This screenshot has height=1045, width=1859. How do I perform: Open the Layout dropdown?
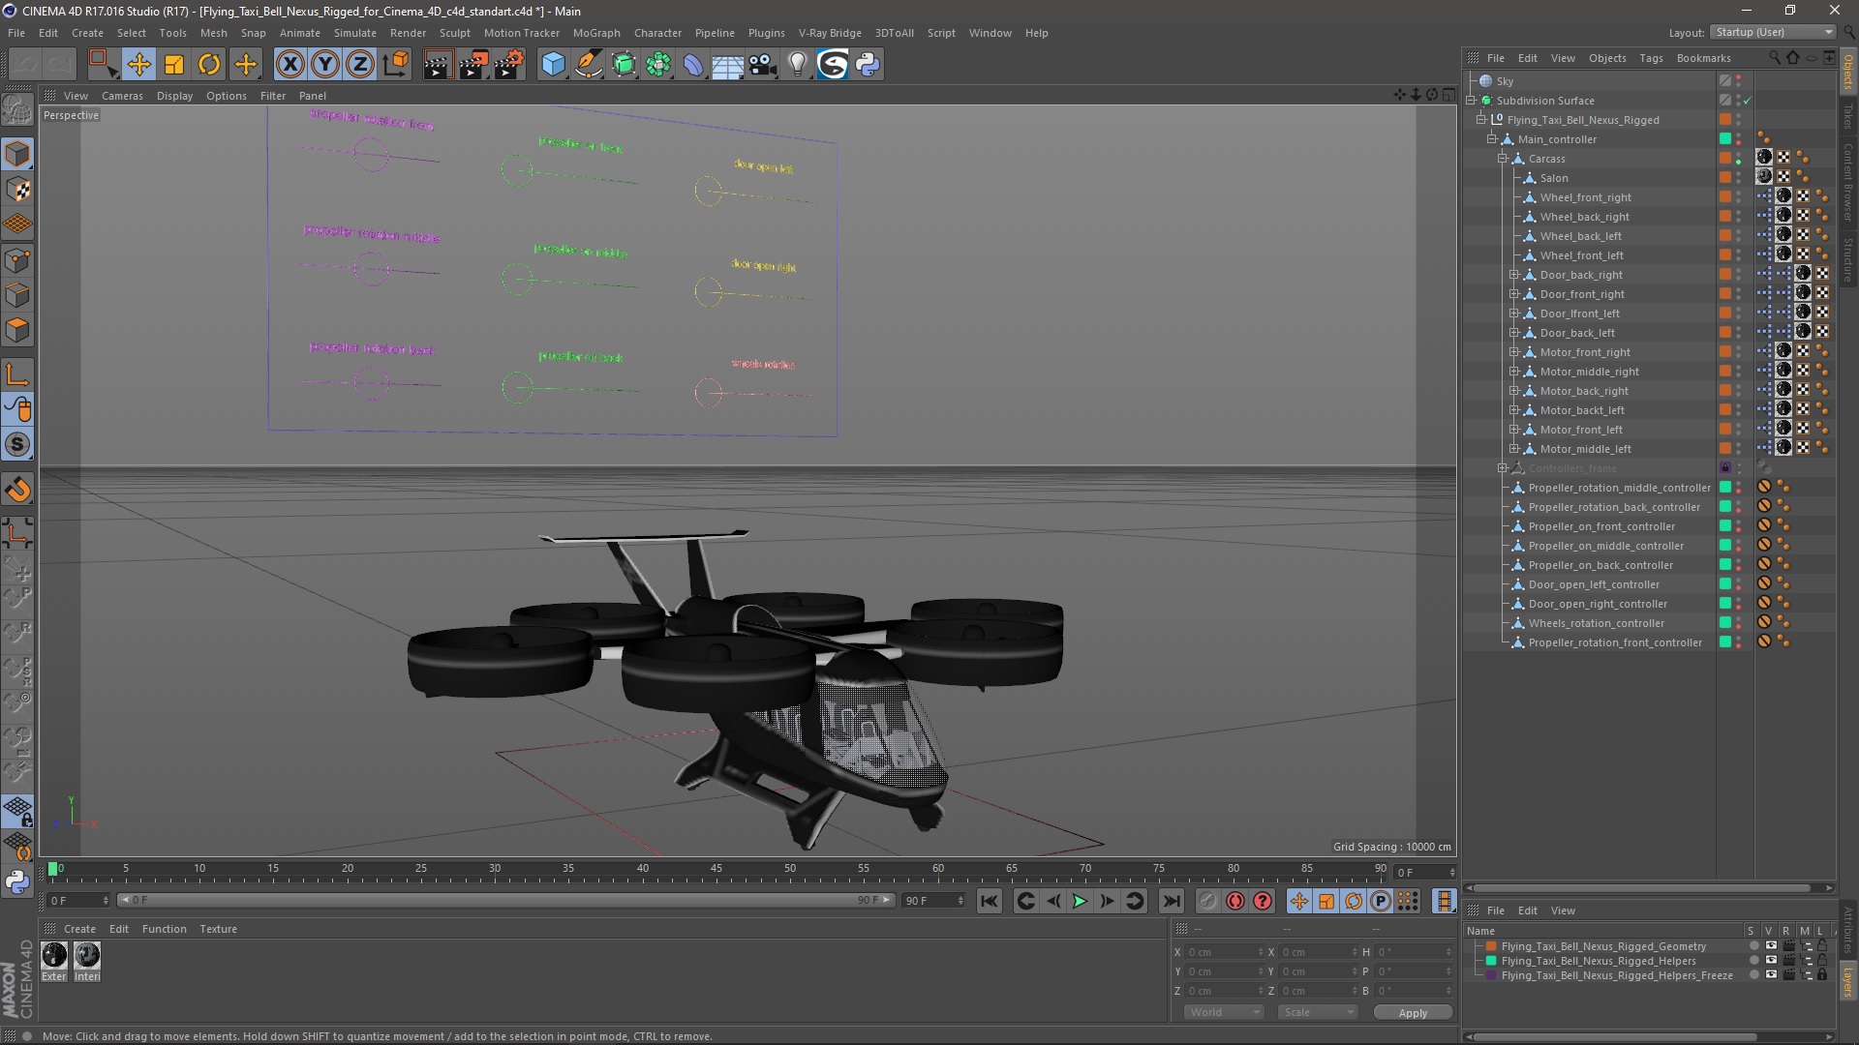pos(1773,32)
